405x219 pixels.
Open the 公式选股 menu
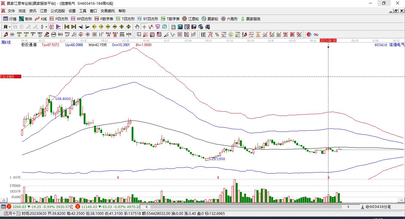click(x=58, y=11)
